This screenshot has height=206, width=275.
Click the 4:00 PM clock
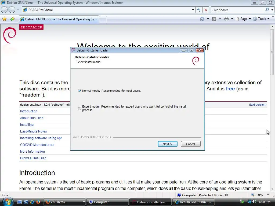click(265, 202)
